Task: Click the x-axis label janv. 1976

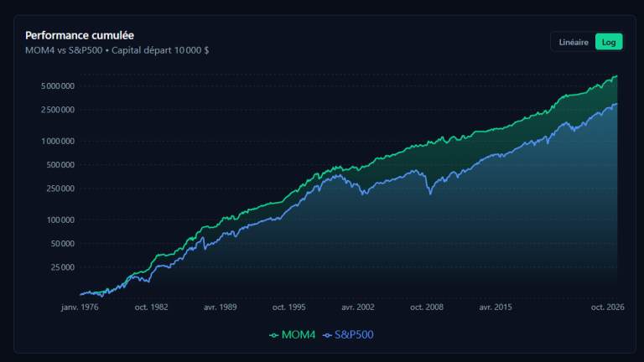Action: coord(80,307)
